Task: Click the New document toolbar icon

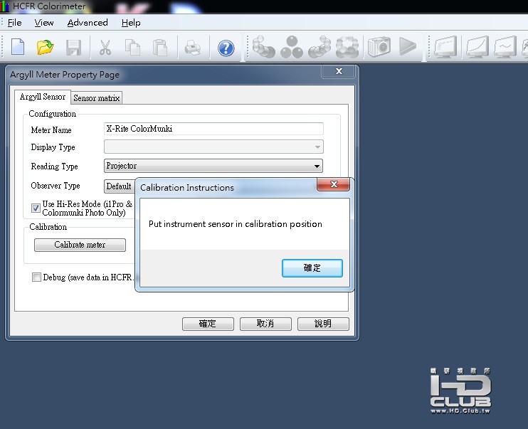Action: pyautogui.click(x=18, y=47)
